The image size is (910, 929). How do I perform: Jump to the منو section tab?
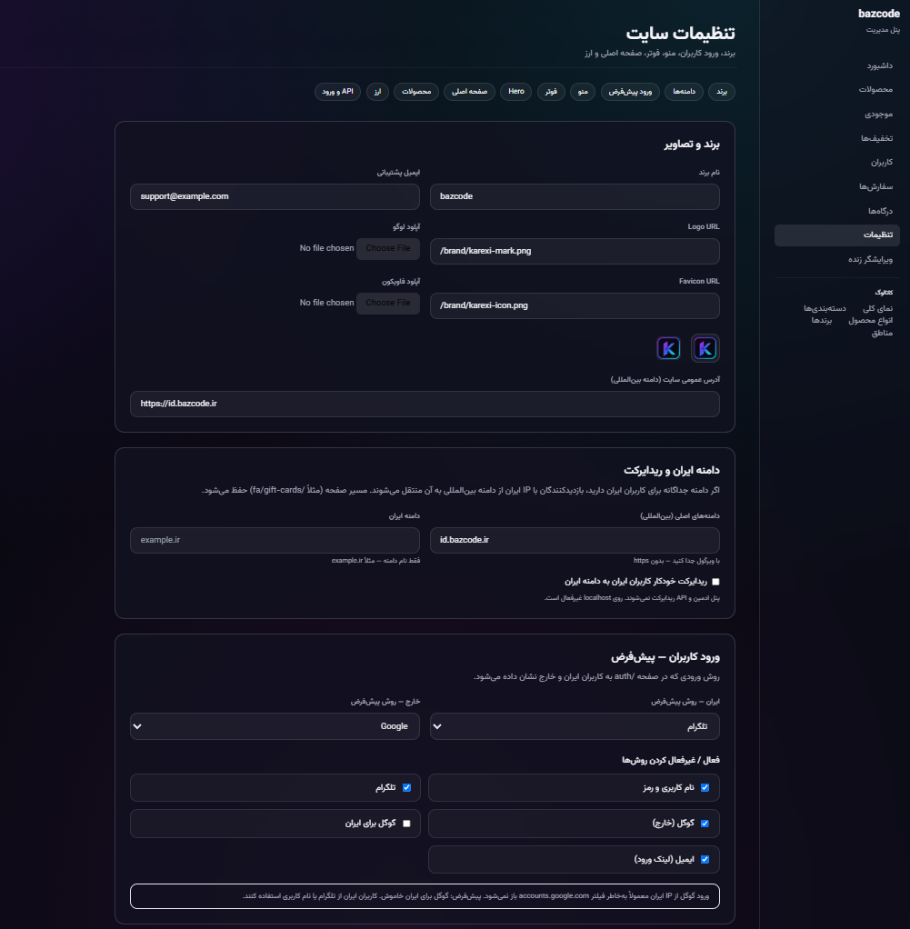(x=583, y=92)
